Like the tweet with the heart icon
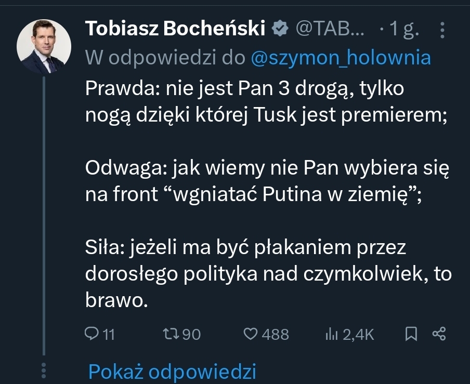This screenshot has height=384, width=470. click(x=251, y=334)
